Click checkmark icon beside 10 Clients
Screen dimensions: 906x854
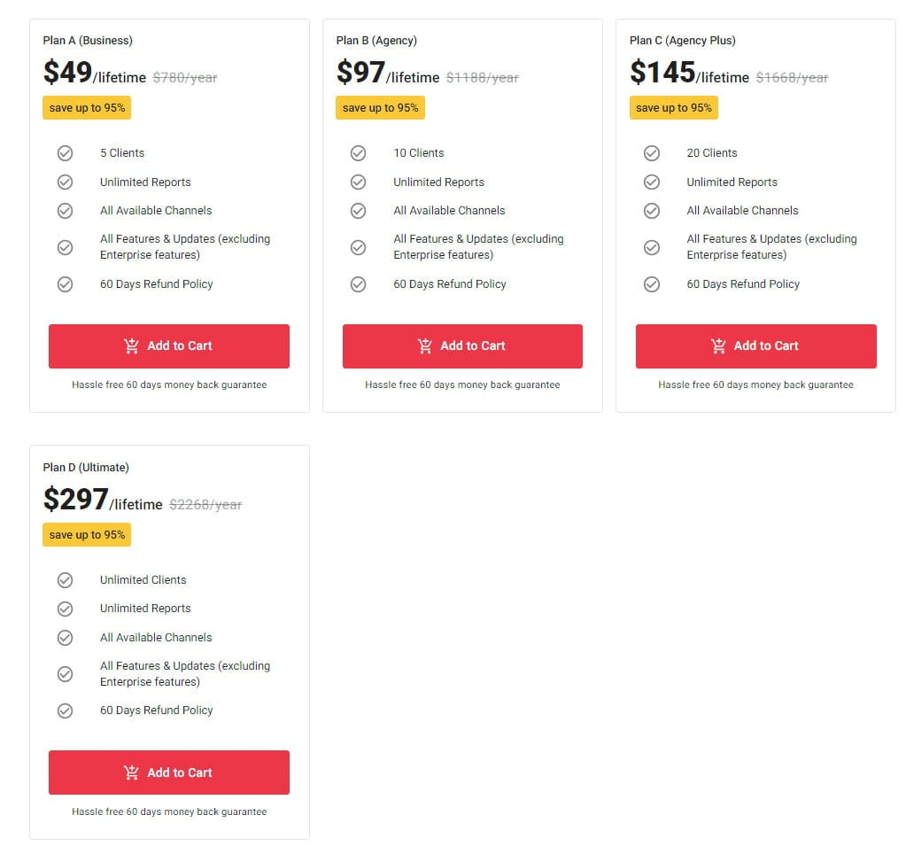358,153
